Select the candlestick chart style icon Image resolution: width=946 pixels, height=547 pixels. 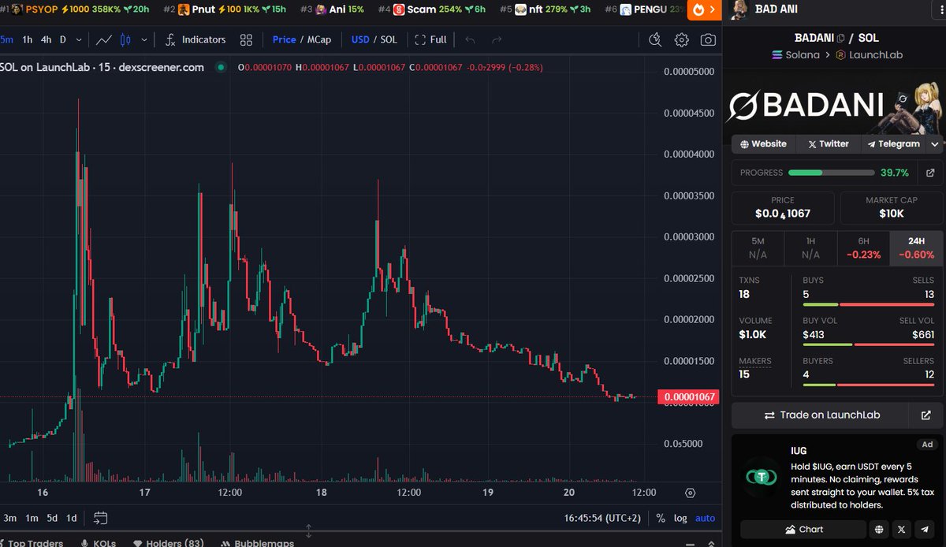coord(124,39)
